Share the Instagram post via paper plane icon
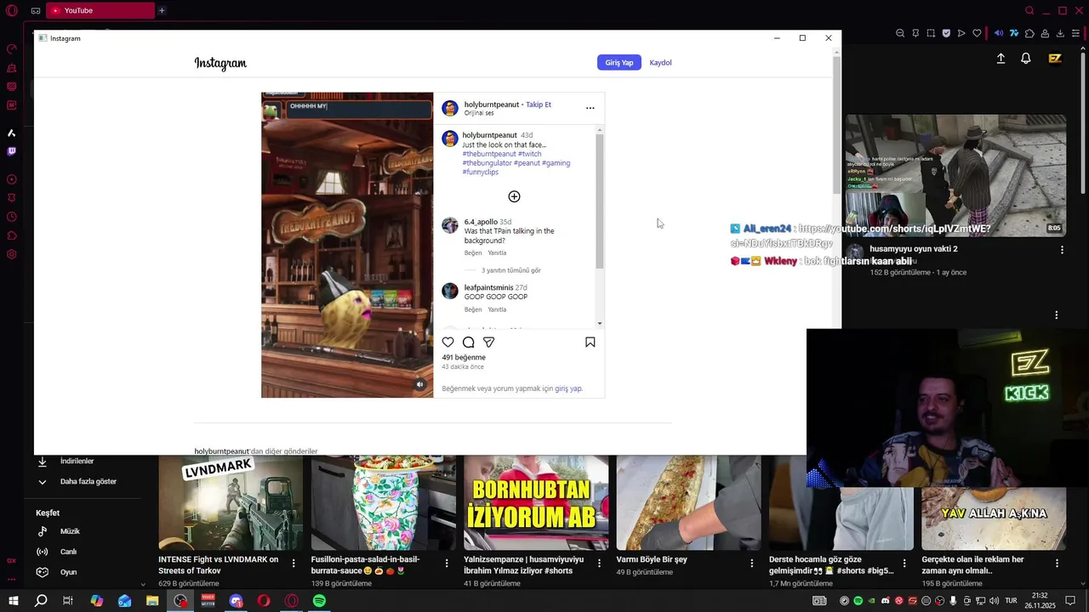The width and height of the screenshot is (1089, 612). (489, 342)
